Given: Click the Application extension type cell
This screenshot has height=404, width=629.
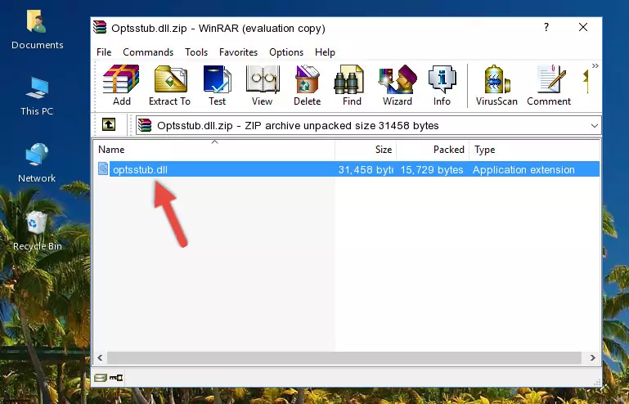Looking at the screenshot, I should click(523, 170).
